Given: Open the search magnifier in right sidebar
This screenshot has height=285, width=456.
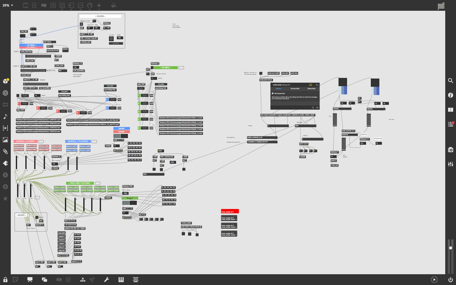Looking at the screenshot, I should [x=450, y=81].
